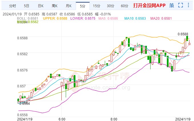The height and width of the screenshot is (121, 194).
Task: Click the 8:00 time axis label
Action: [x=114, y=119]
